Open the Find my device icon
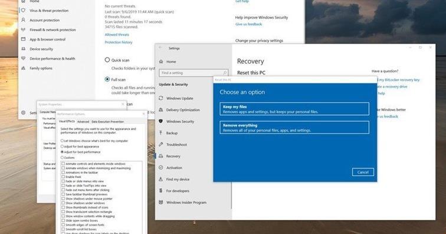 click(x=160, y=179)
